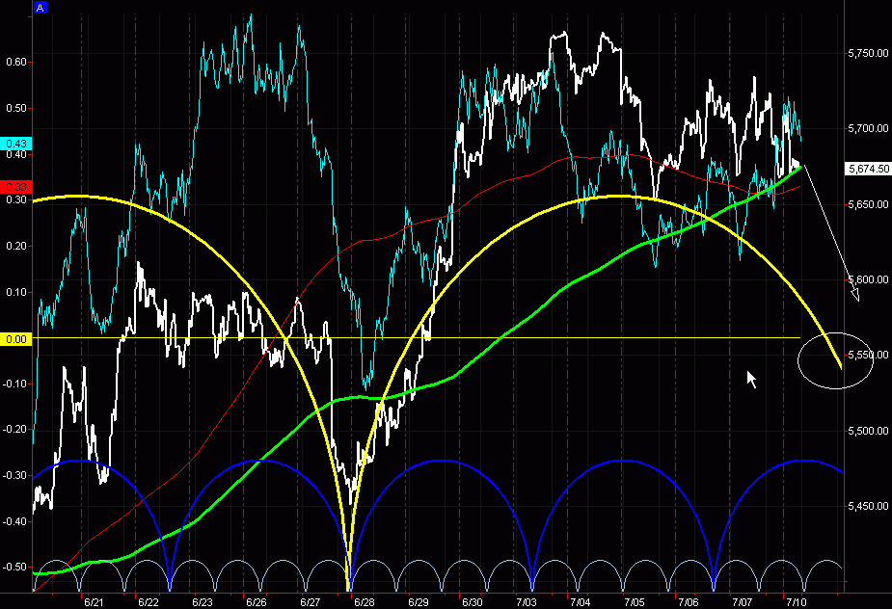Image resolution: width=892 pixels, height=609 pixels.
Task: Click the 5,700.00 price axis label
Action: coord(868,128)
